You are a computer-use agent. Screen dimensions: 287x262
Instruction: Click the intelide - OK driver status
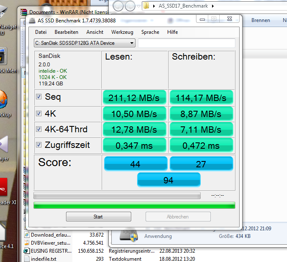tap(53, 71)
